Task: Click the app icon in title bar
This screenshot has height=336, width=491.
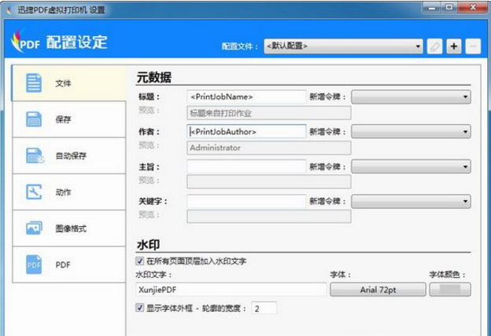Action: (9, 10)
